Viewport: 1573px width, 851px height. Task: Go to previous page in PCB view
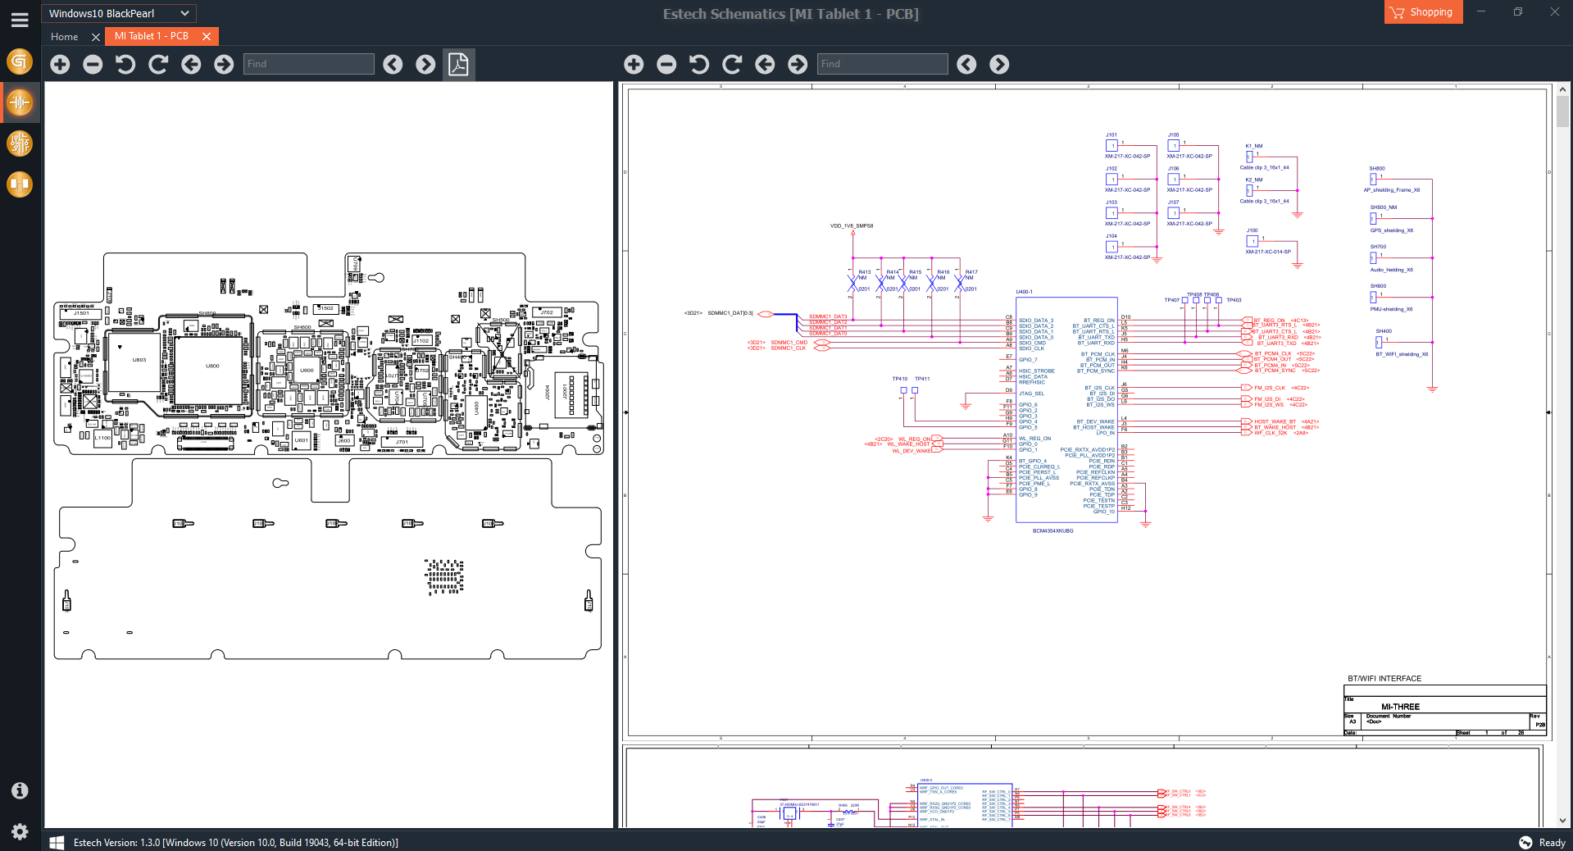pos(191,64)
